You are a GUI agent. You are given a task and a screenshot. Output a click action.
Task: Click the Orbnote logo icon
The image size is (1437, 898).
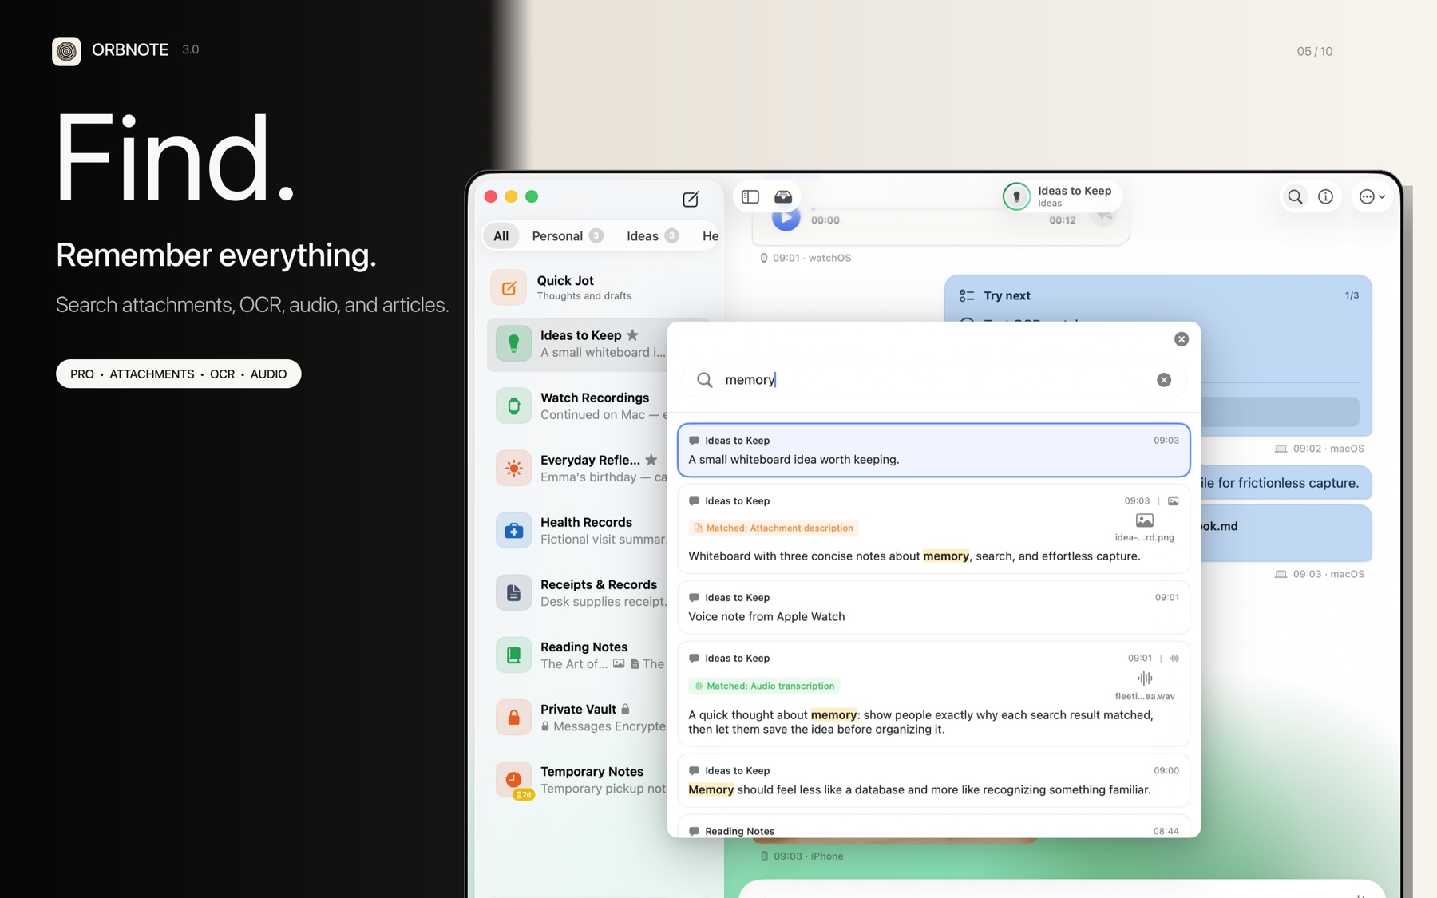[x=66, y=51]
